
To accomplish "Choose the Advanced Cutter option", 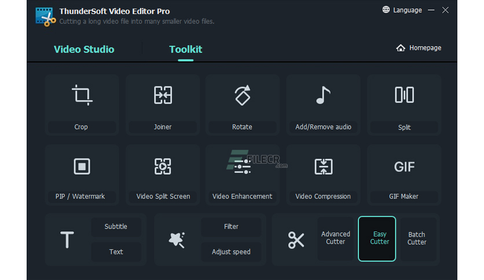I will 336,238.
